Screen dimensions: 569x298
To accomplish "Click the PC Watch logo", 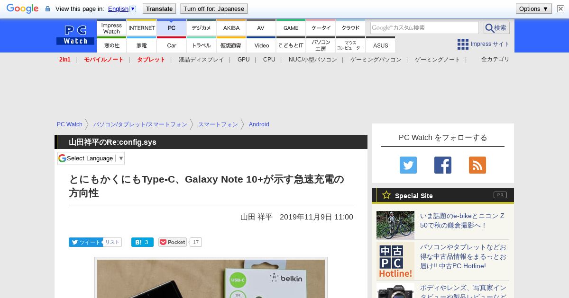I will pos(75,35).
